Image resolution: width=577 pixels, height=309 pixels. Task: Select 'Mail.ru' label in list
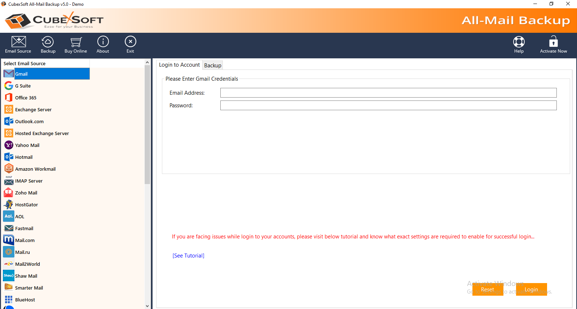(x=22, y=252)
